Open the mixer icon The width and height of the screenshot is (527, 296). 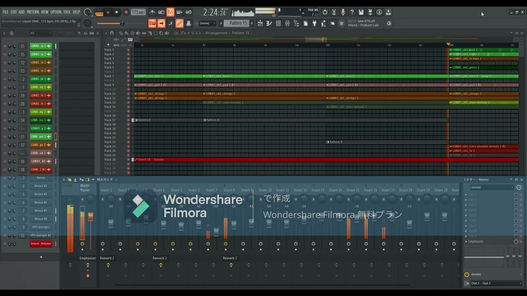coord(287,23)
